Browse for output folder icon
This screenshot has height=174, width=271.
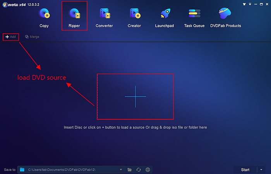pos(129,170)
